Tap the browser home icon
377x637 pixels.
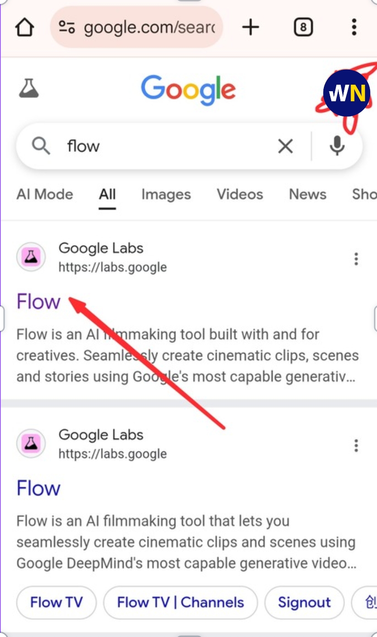pos(25,27)
